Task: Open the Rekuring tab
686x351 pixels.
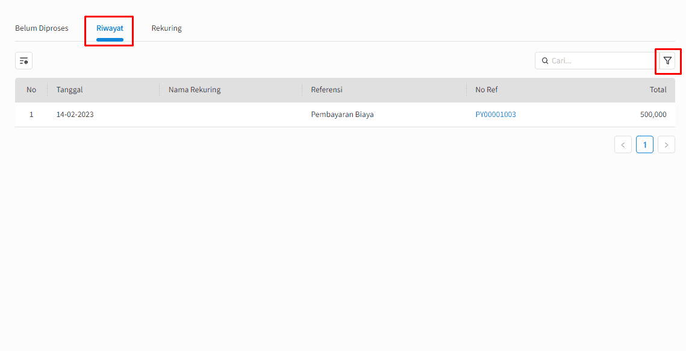Action: [x=167, y=28]
